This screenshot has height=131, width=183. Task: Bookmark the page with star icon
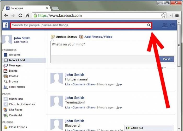163,15
